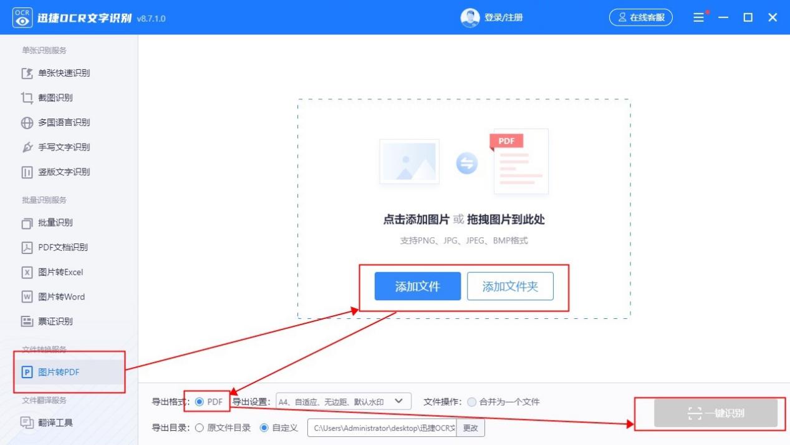Image resolution: width=790 pixels, height=445 pixels.
Task: Click the 添加文件夹 button
Action: [510, 286]
